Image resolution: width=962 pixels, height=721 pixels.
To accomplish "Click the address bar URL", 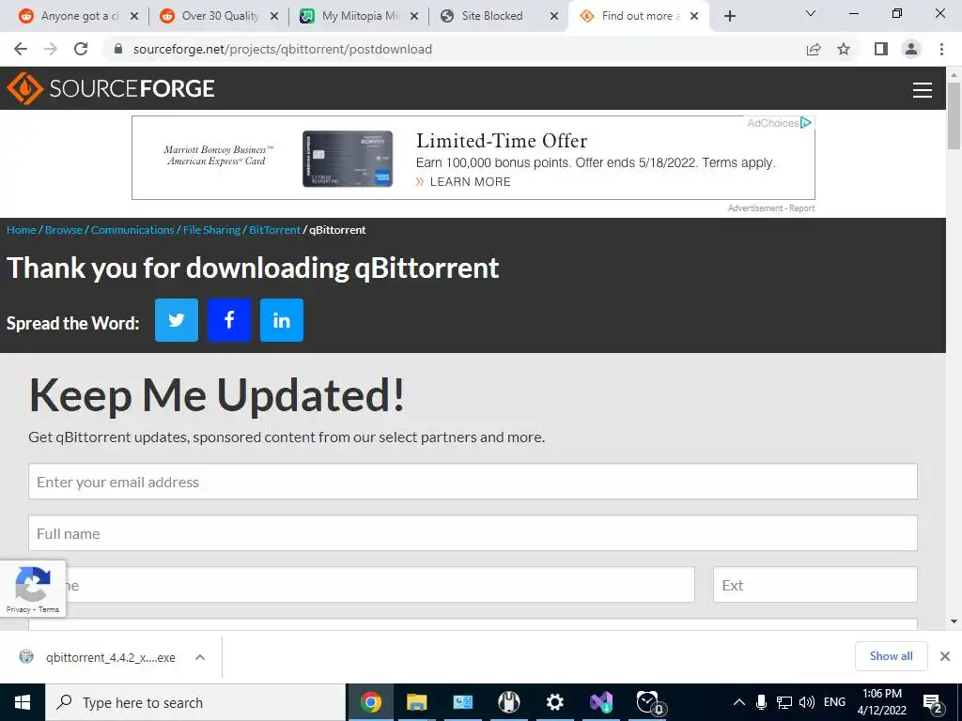I will tap(282, 49).
